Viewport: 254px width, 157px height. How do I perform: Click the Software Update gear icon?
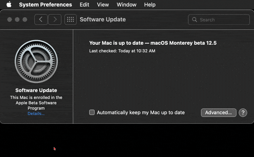pos(36,62)
